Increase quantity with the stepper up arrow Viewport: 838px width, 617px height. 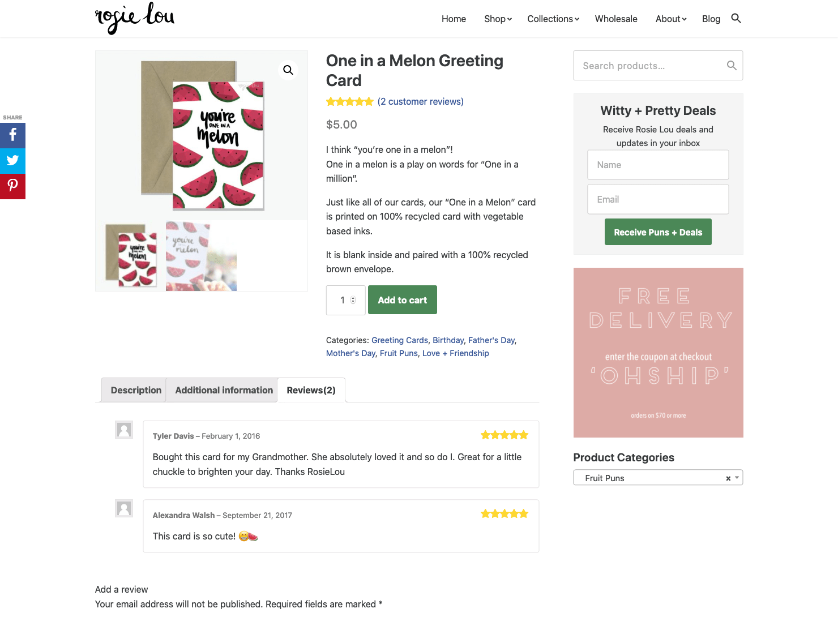pos(353,297)
